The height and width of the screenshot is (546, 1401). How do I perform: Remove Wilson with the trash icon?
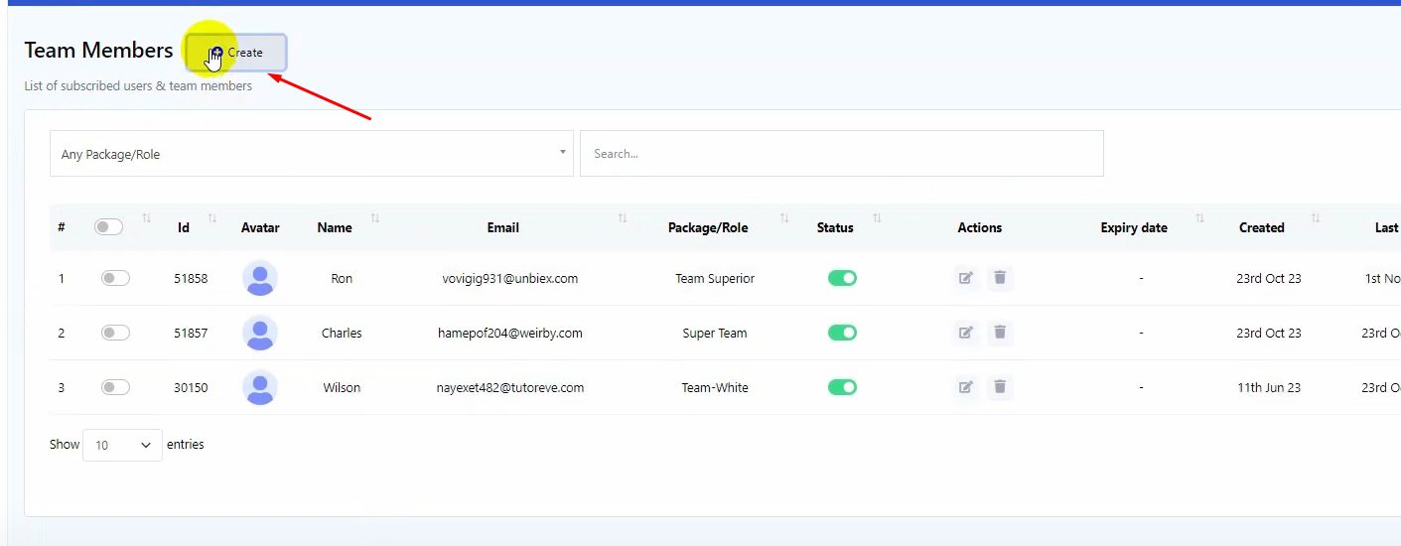[1000, 387]
